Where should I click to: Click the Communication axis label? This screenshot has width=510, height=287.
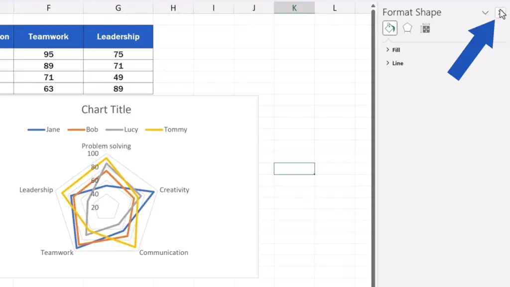pyautogui.click(x=163, y=253)
